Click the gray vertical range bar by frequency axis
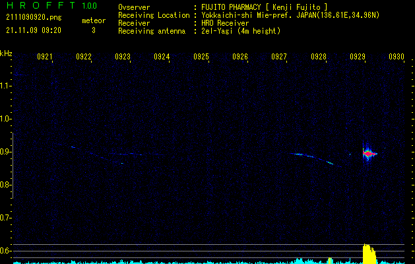This screenshot has height=264, width=415. [x=13, y=166]
